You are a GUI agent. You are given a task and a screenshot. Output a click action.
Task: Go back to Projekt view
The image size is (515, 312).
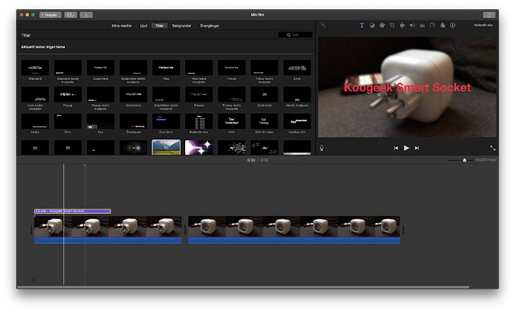coord(50,15)
